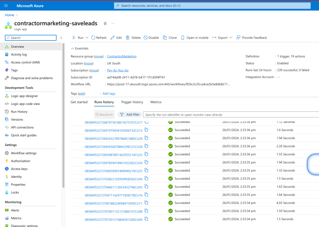Clone the logic app
The height and width of the screenshot is (227, 319).
pyautogui.click(x=170, y=38)
